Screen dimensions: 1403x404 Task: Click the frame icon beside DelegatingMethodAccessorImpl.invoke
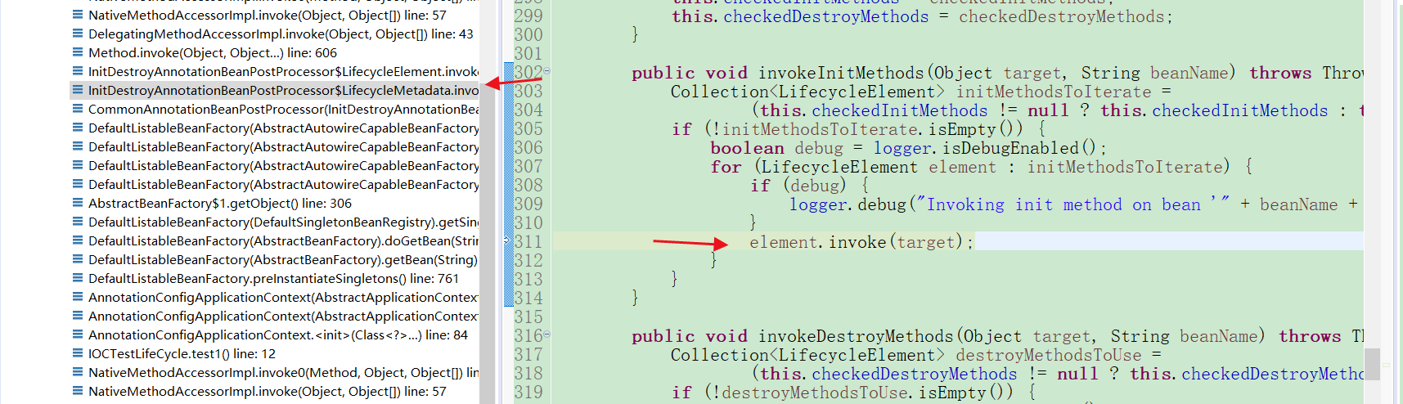(x=78, y=34)
